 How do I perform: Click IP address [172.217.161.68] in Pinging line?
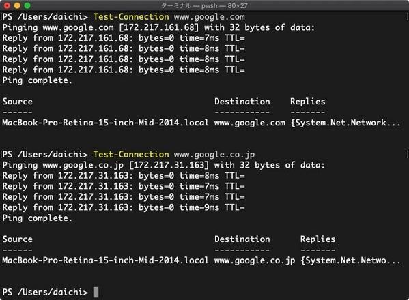158,27
